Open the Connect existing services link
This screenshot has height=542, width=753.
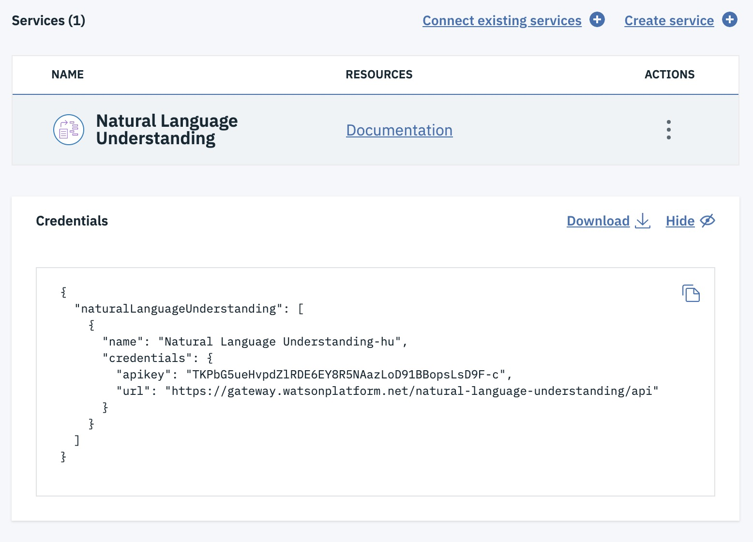[502, 20]
